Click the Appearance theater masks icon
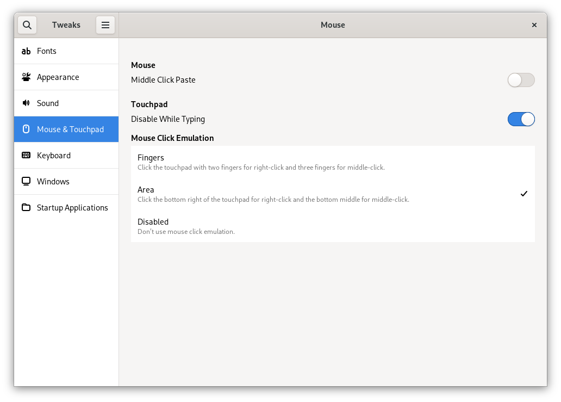561x402 pixels. point(26,77)
